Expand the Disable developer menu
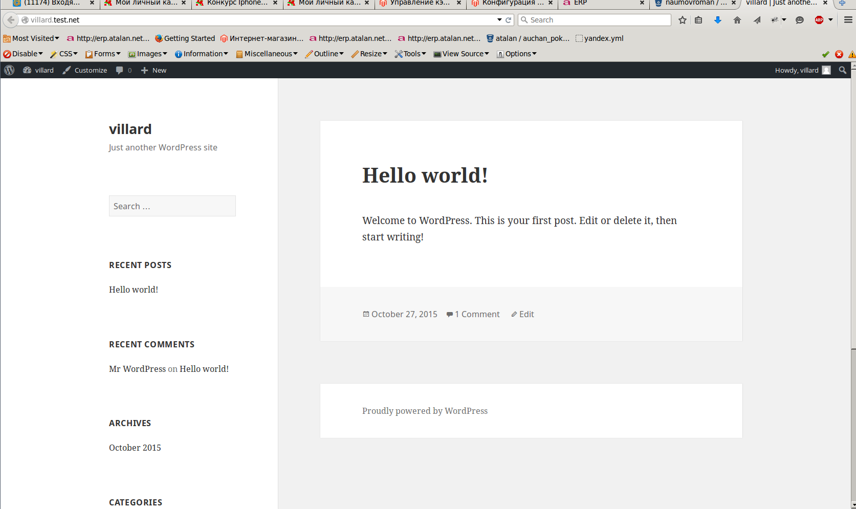Screen dimensions: 856x509 coord(24,54)
